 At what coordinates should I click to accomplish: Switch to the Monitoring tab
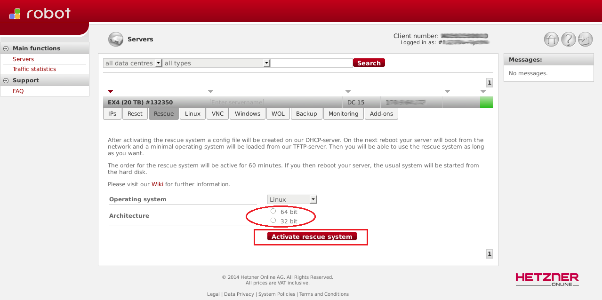(344, 114)
